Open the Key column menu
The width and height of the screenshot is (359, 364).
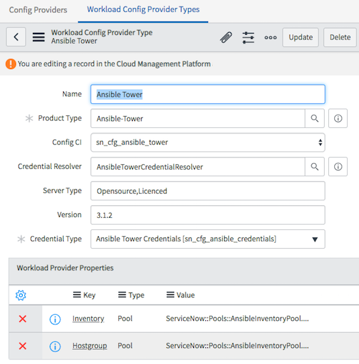[x=77, y=295]
